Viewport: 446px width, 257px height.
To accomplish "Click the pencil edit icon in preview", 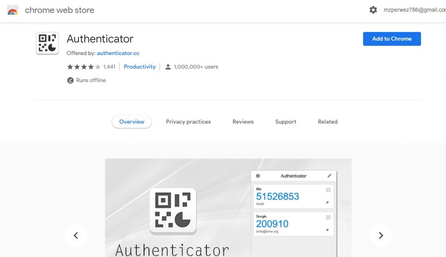I will tap(329, 175).
